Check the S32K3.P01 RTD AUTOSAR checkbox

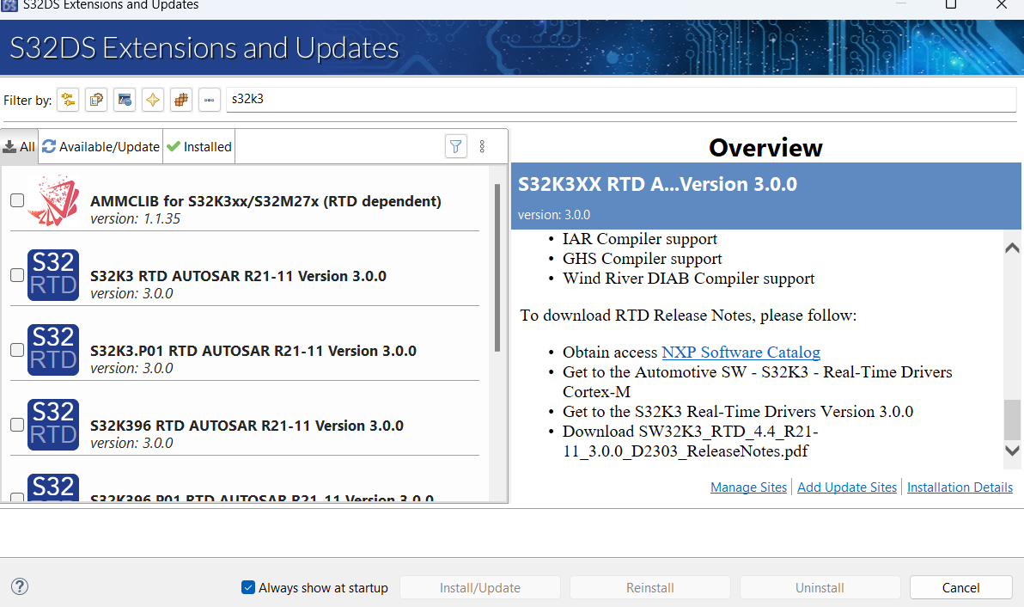(18, 350)
